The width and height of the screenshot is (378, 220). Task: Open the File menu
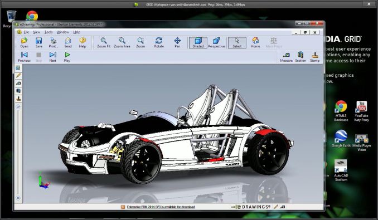pos(26,32)
